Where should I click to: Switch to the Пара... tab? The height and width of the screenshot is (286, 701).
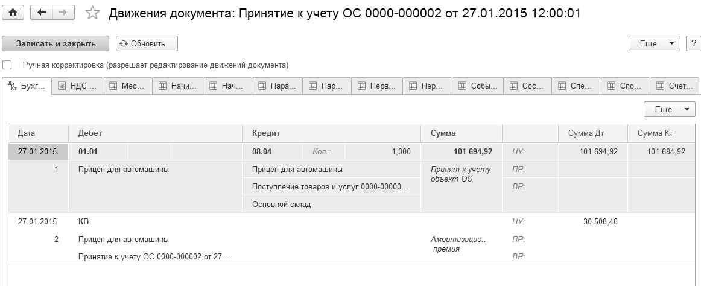coord(277,86)
